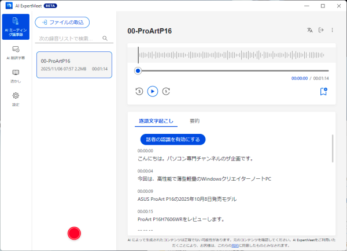The height and width of the screenshot is (251, 347).
Task: Rewind audio by 5 seconds
Action: coord(139,91)
